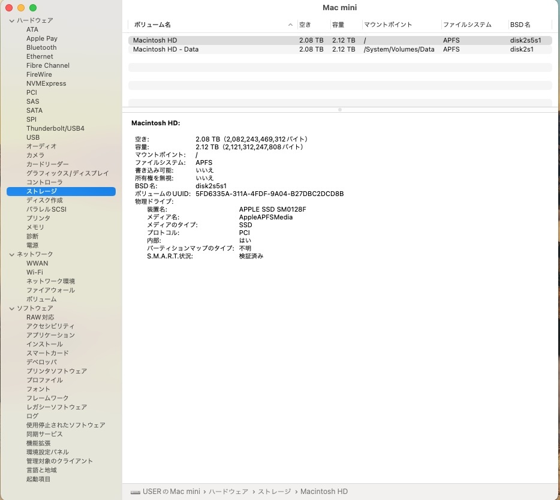Select 電源 in the sidebar

coord(32,245)
